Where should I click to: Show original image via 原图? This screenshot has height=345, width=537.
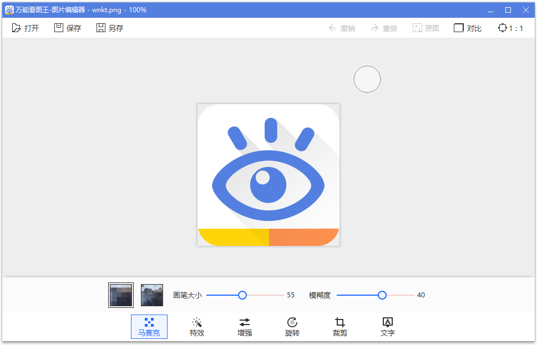[426, 28]
